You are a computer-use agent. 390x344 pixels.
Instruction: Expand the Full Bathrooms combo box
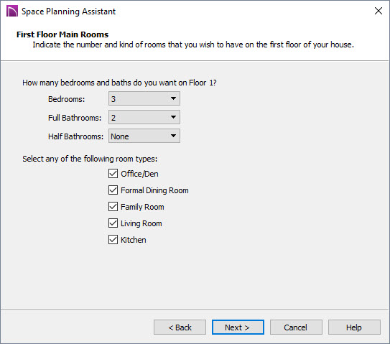click(x=144, y=117)
